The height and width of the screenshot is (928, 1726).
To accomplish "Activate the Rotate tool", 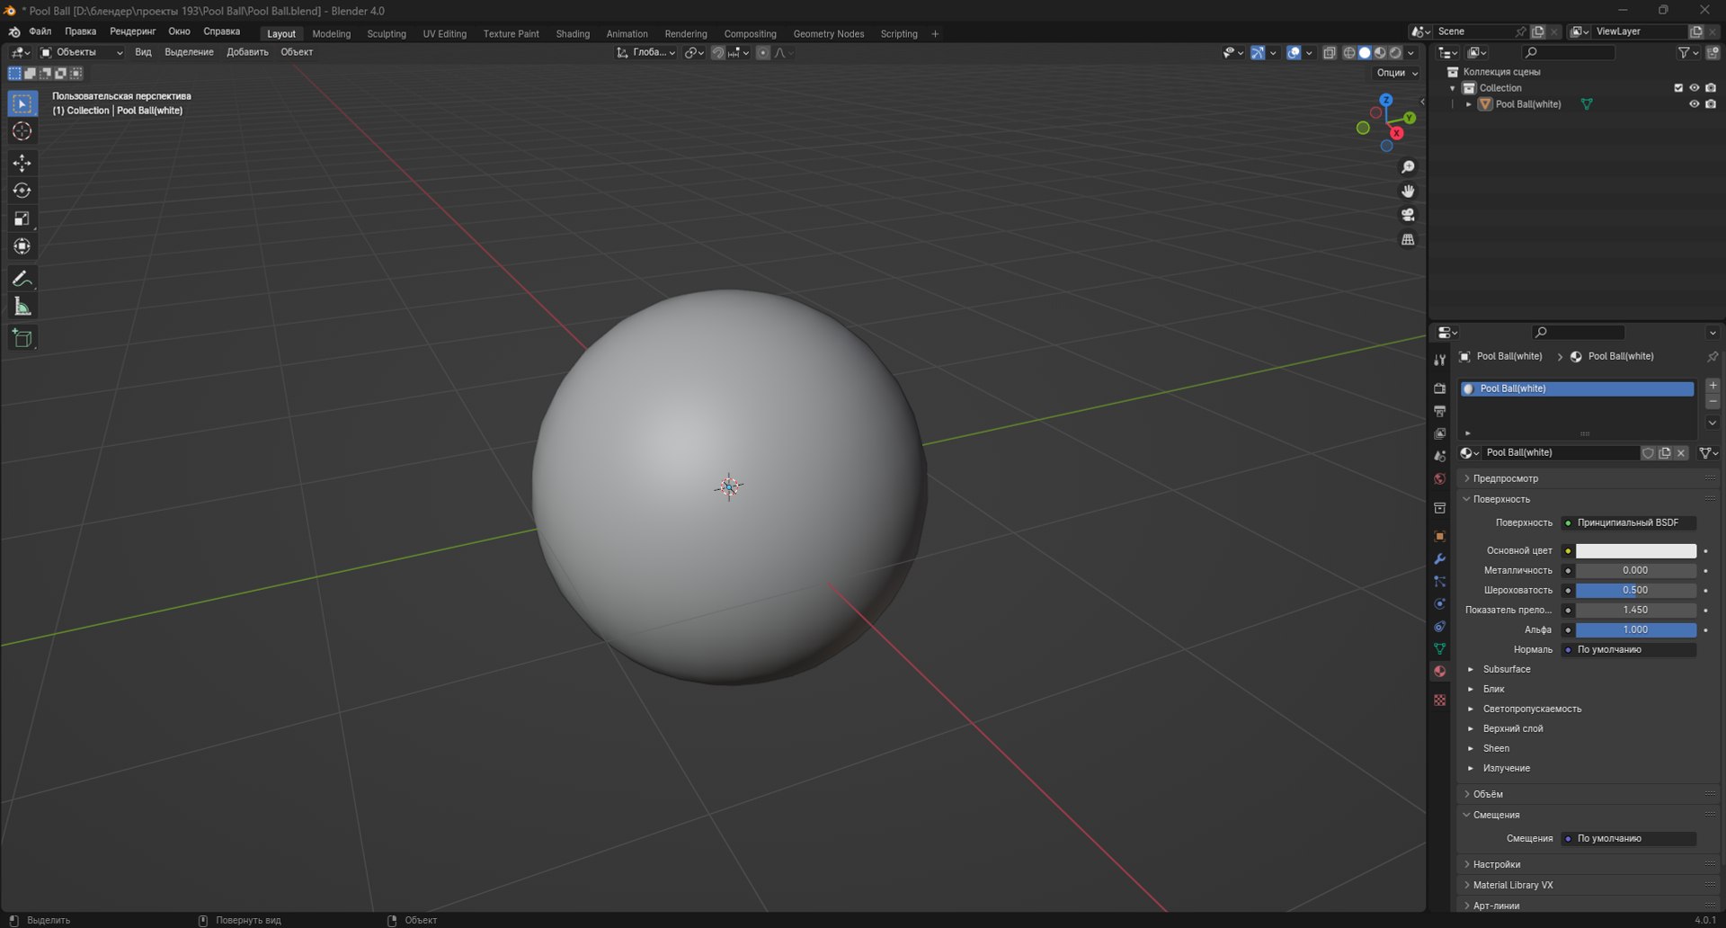I will click(22, 191).
